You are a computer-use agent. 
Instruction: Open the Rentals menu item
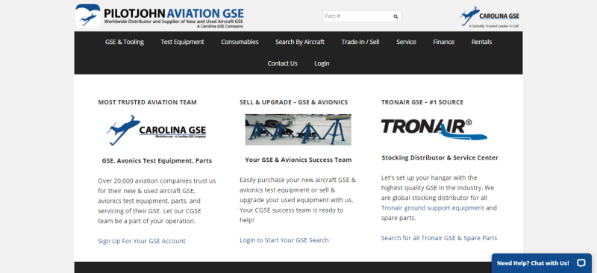(x=481, y=42)
